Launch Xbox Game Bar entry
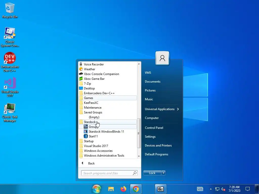This screenshot has height=194, width=259. [x=108, y=79]
